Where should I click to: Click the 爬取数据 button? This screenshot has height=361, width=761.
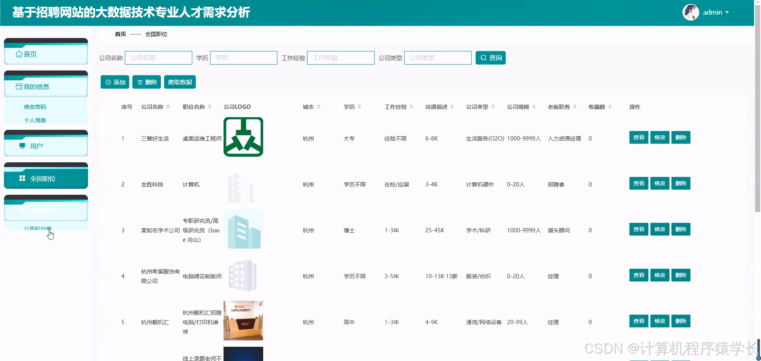[x=180, y=82]
